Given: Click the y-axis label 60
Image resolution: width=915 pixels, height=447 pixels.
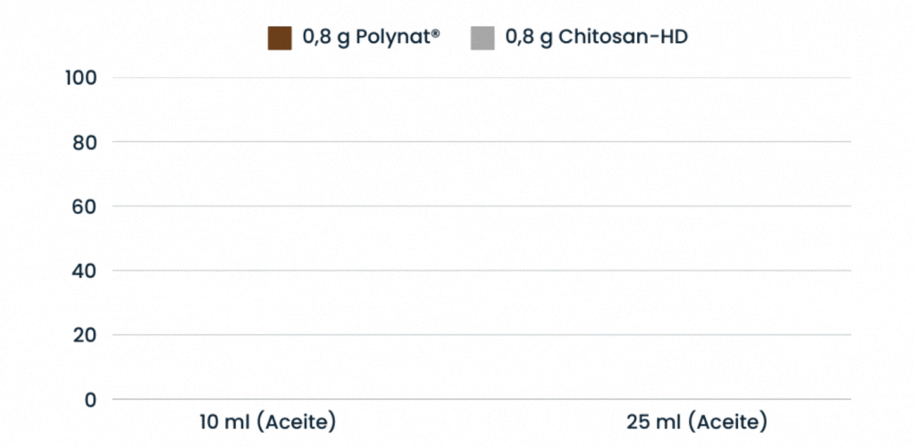Looking at the screenshot, I should [x=85, y=207].
